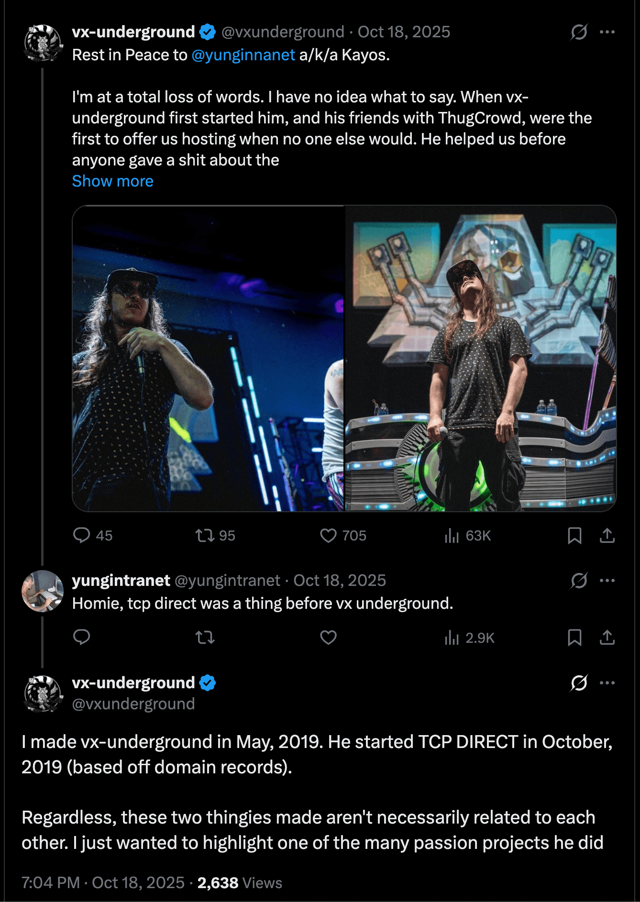Open right stage photo thumbnail
The image size is (640, 902).
coord(481,358)
